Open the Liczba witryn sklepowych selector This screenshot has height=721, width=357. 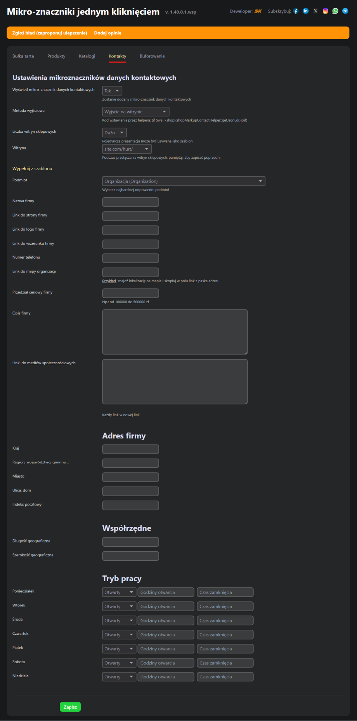tap(114, 133)
